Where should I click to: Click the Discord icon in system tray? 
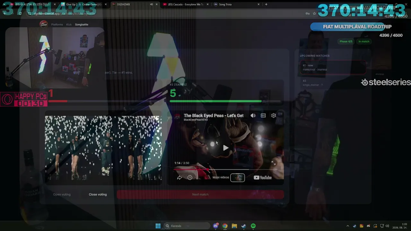coord(368,226)
